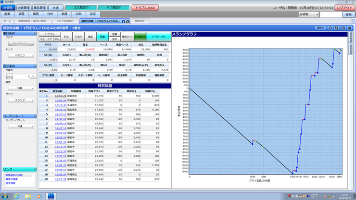
Task: Toggle the 確変 status button
Action: click(90, 37)
